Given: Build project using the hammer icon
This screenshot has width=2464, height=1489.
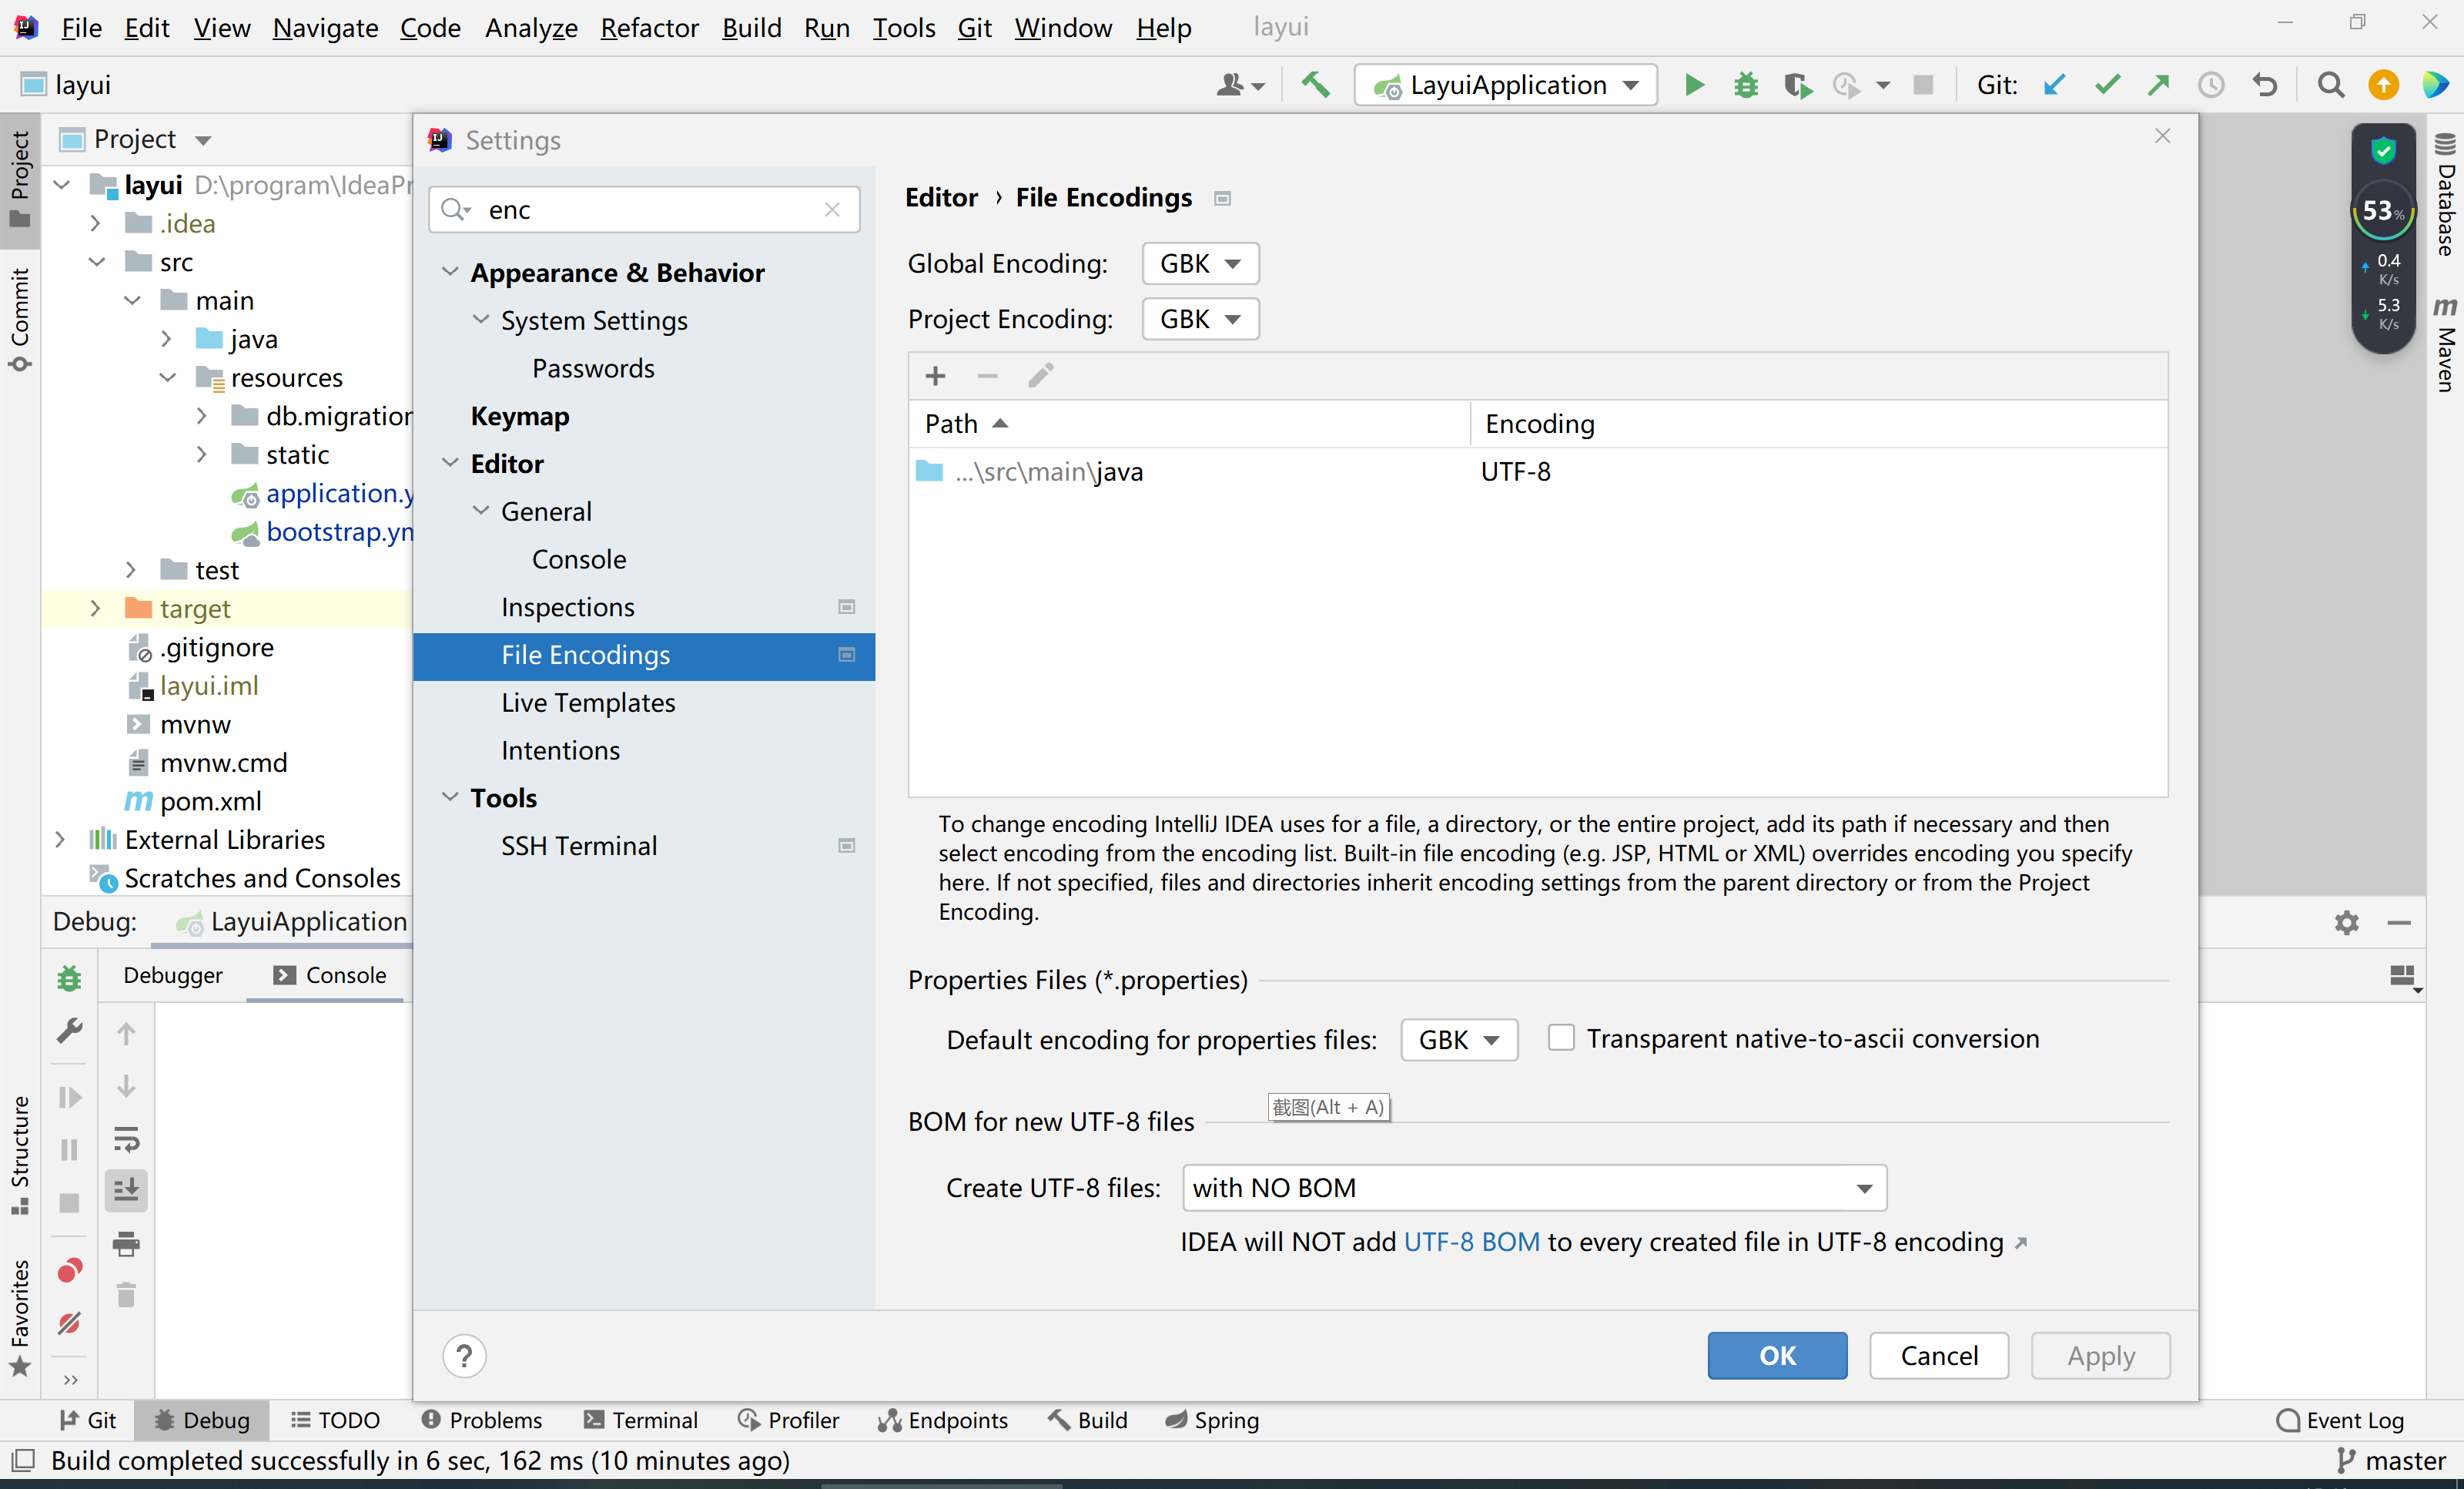Looking at the screenshot, I should coord(1316,85).
